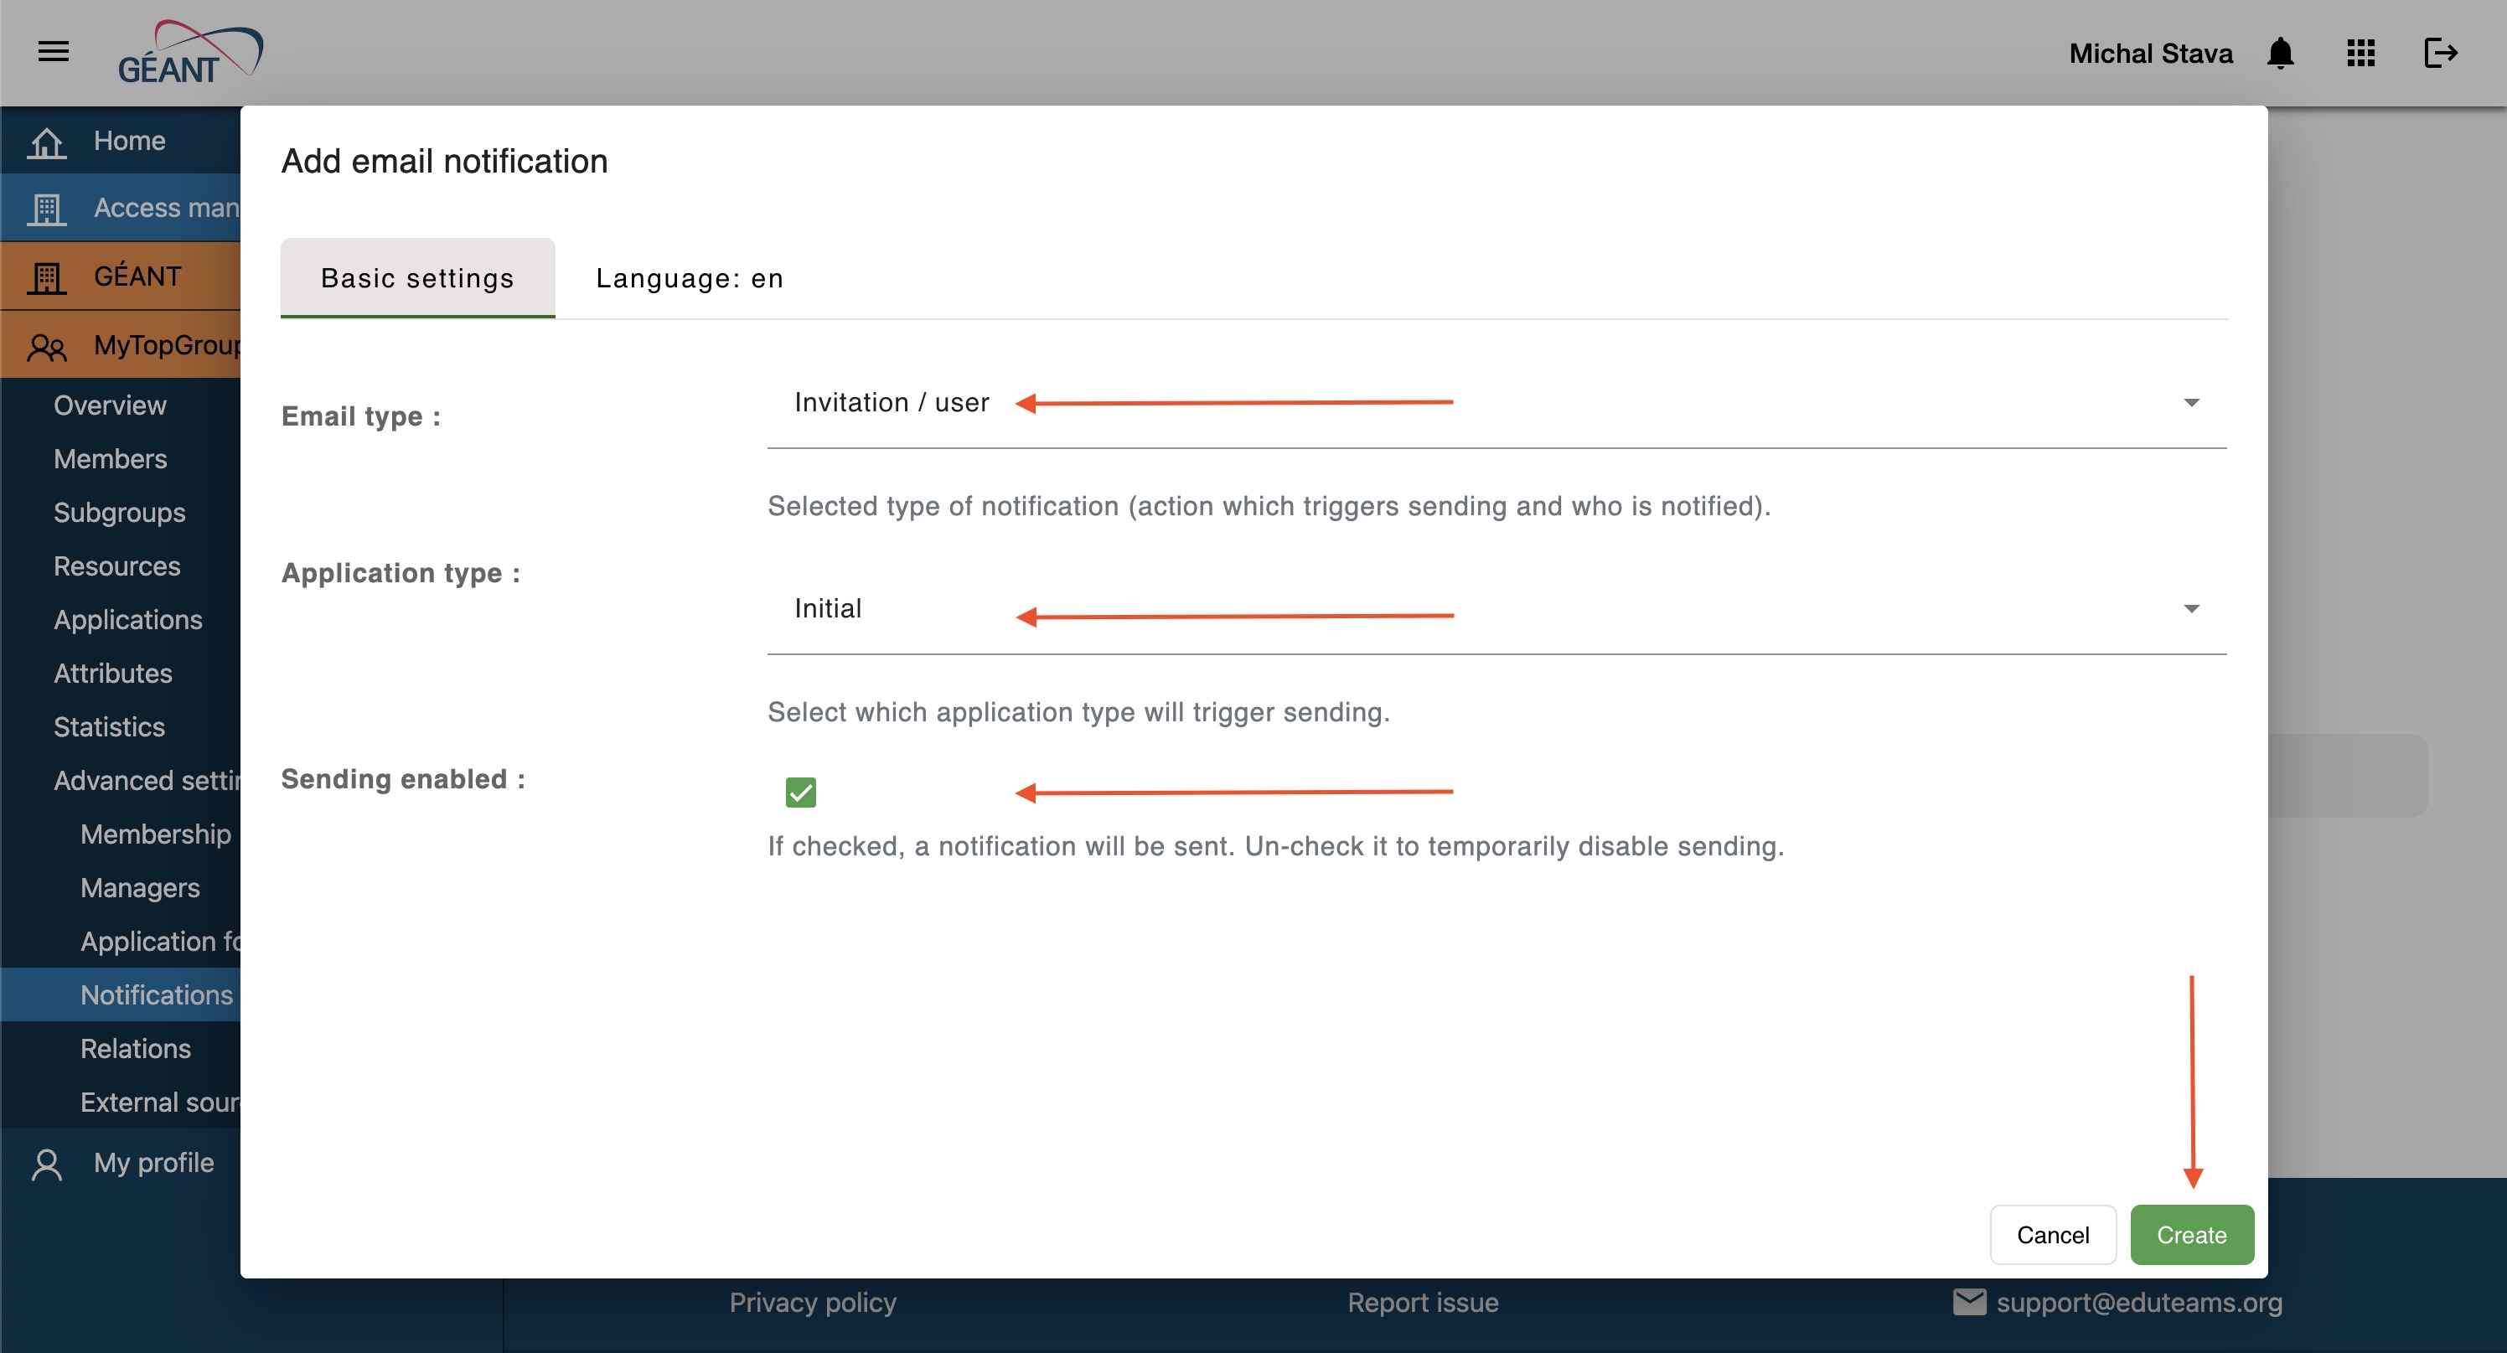The image size is (2507, 1353).
Task: Open the Privacy policy link
Action: (x=813, y=1303)
